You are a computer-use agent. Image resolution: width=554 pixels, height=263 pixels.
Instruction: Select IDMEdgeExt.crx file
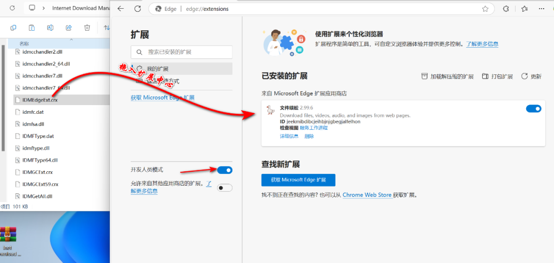pos(61,100)
